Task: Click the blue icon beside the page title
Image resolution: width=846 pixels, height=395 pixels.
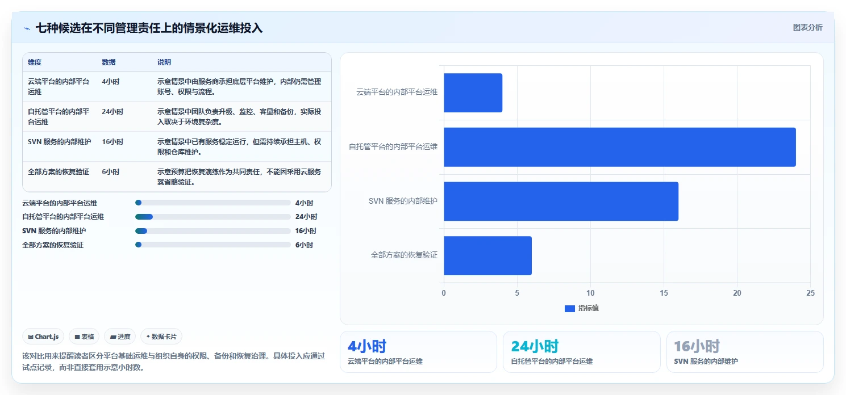Action: (x=27, y=28)
